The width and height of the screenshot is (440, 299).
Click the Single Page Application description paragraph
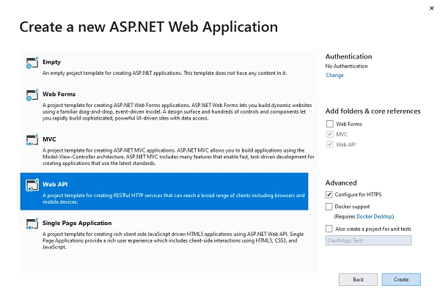click(173, 240)
